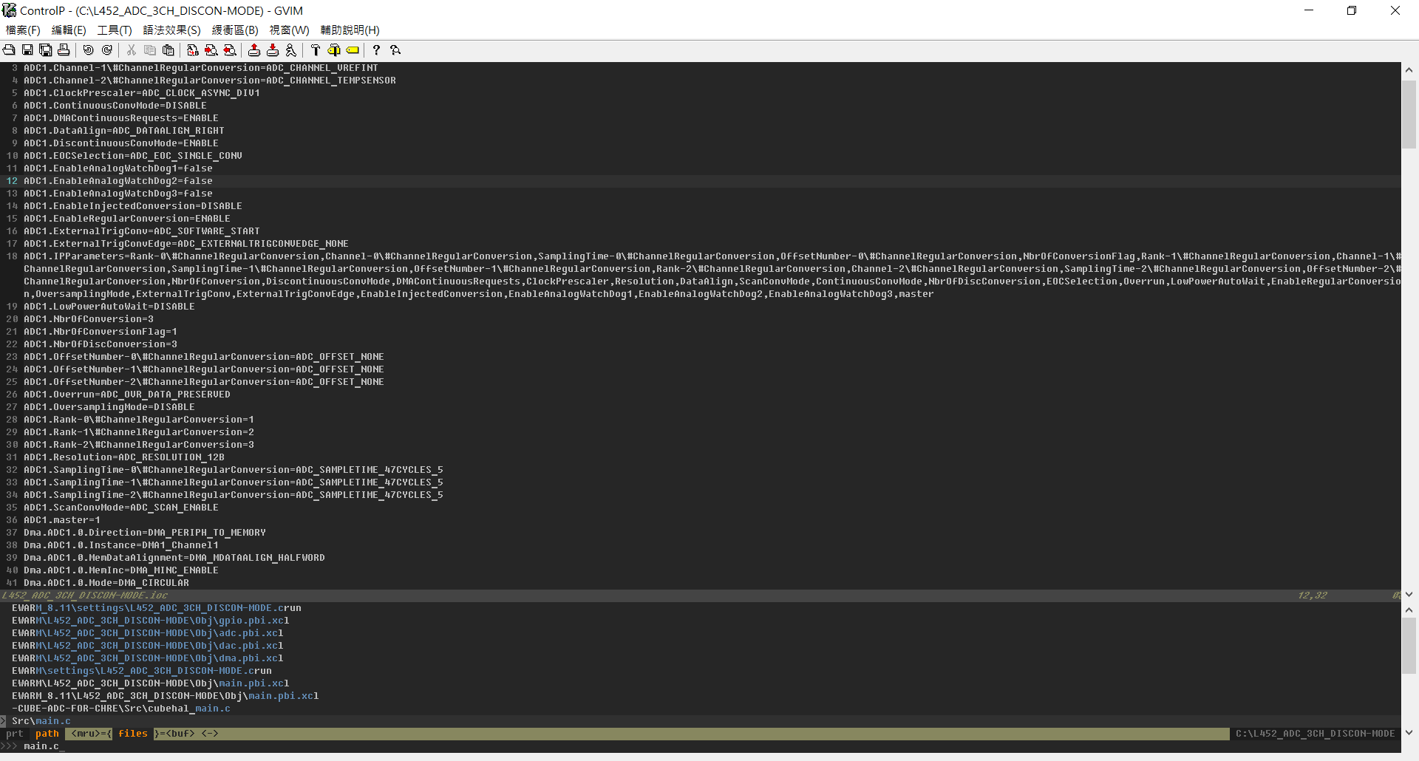This screenshot has width=1419, height=761.
Task: Click the Find Previous icon
Action: pos(230,50)
